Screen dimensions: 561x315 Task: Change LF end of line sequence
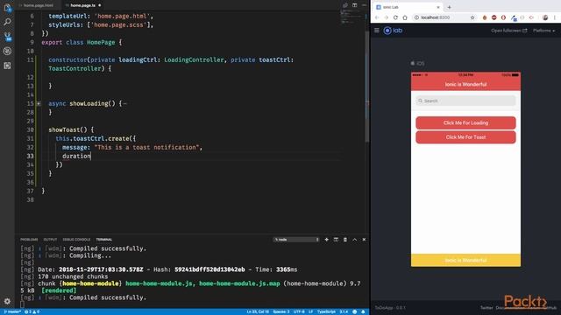point(310,311)
